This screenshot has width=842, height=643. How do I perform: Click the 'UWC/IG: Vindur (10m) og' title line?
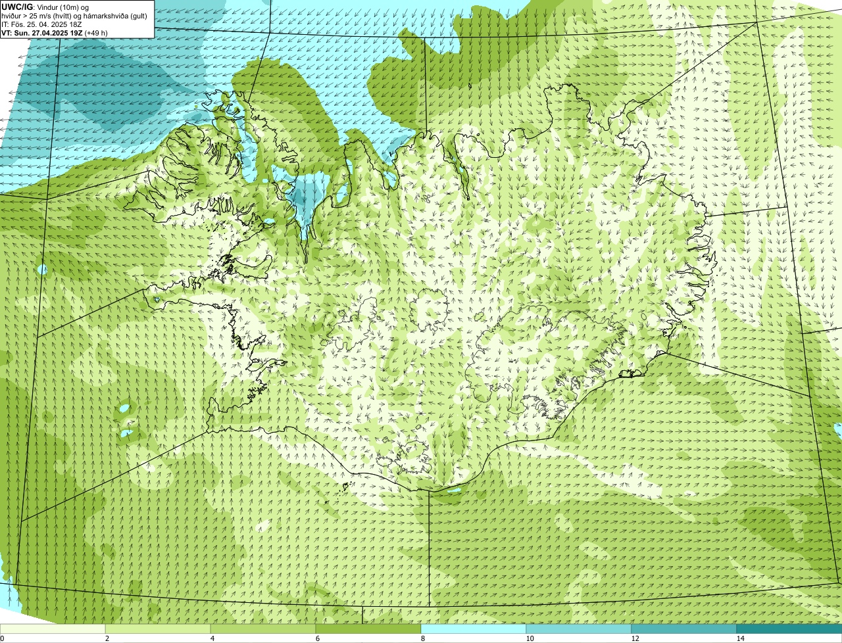(45, 7)
